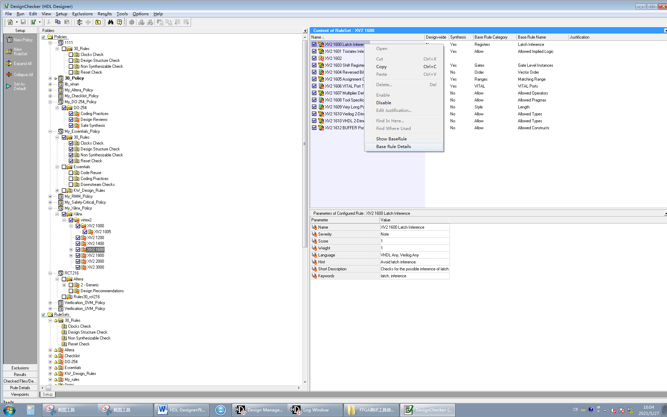Image resolution: width=667 pixels, height=417 pixels.
Task: Choose Base Rule Details from context menu
Action: 393,147
